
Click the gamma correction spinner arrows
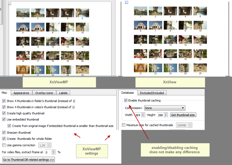coord(49,145)
